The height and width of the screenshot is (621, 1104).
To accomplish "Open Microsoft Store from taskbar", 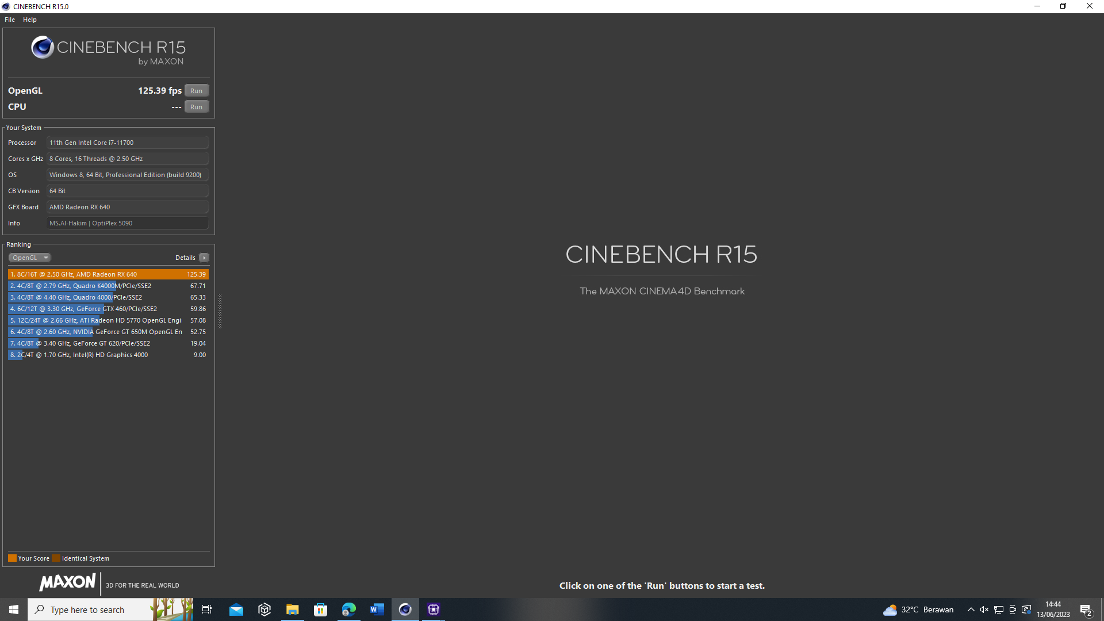I will point(321,609).
